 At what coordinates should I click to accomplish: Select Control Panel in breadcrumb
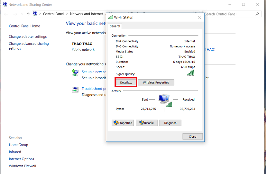(53, 14)
